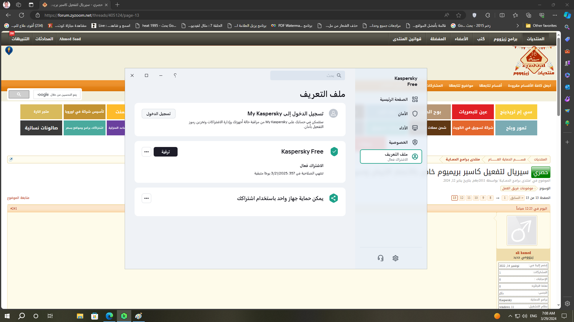This screenshot has width=574, height=322.
Task: Go to forum page 12
Action: [462, 198]
